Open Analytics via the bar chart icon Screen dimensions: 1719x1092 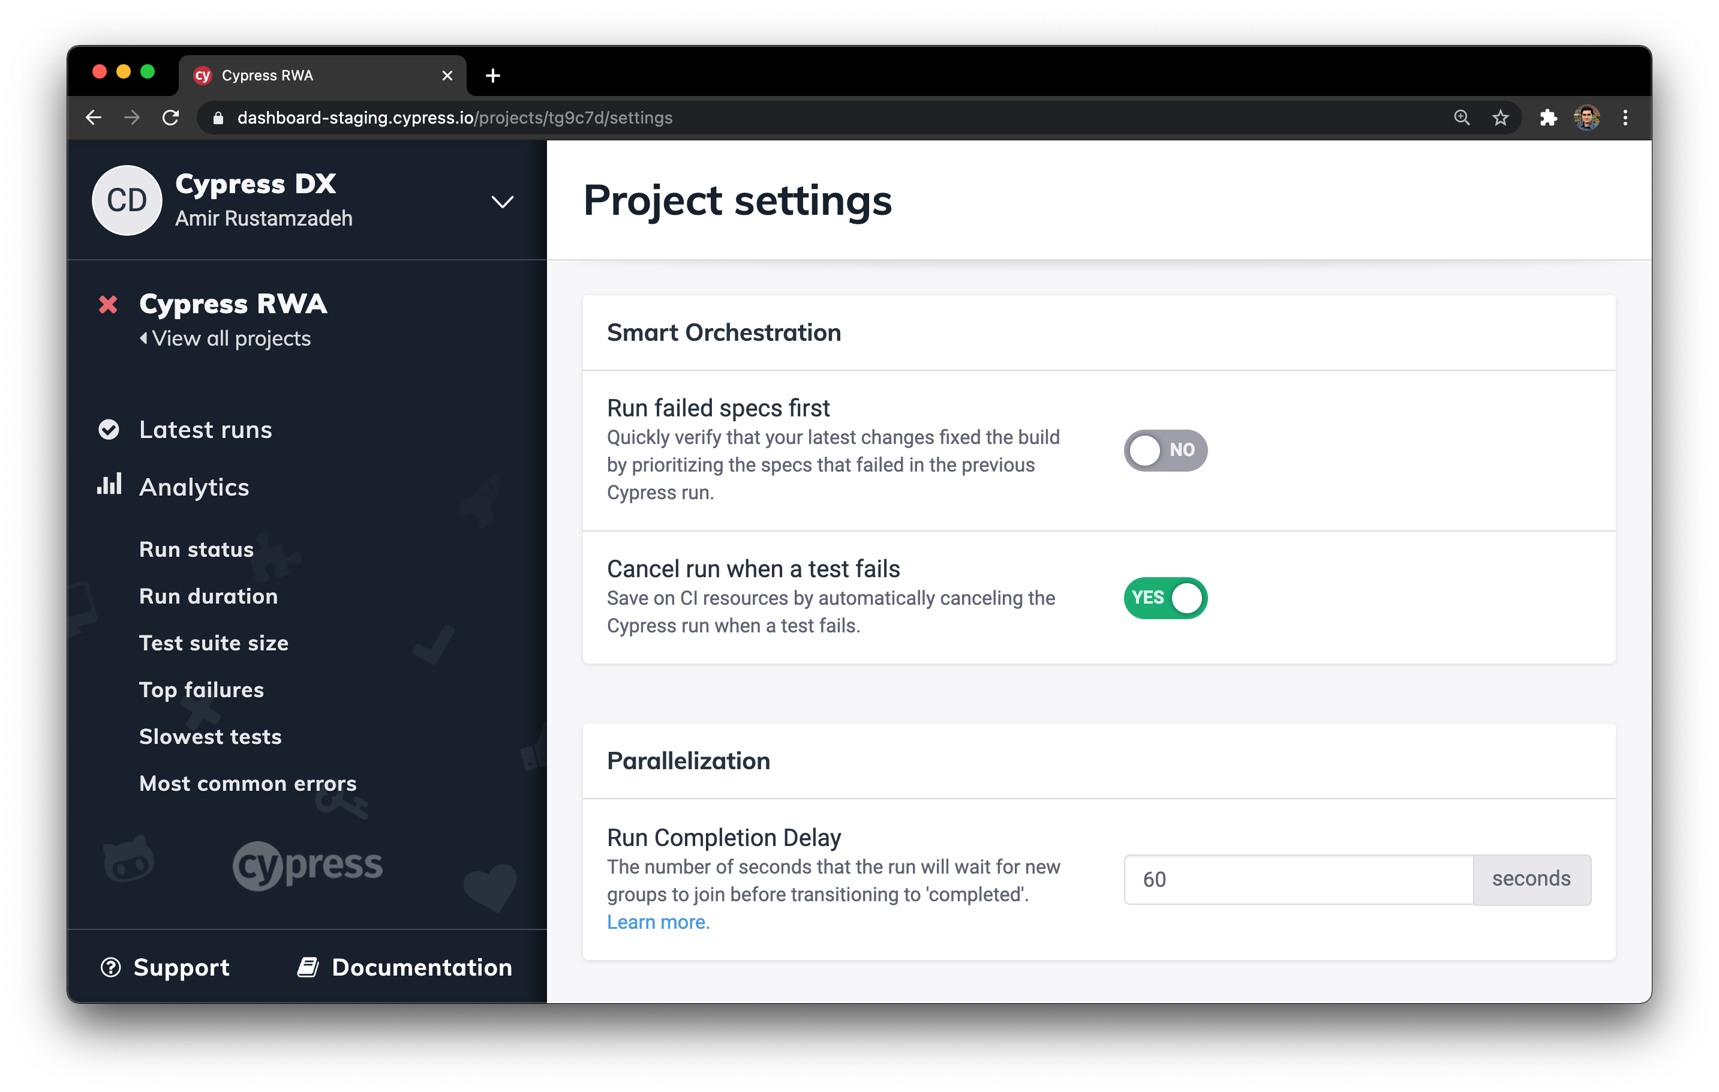(x=109, y=487)
